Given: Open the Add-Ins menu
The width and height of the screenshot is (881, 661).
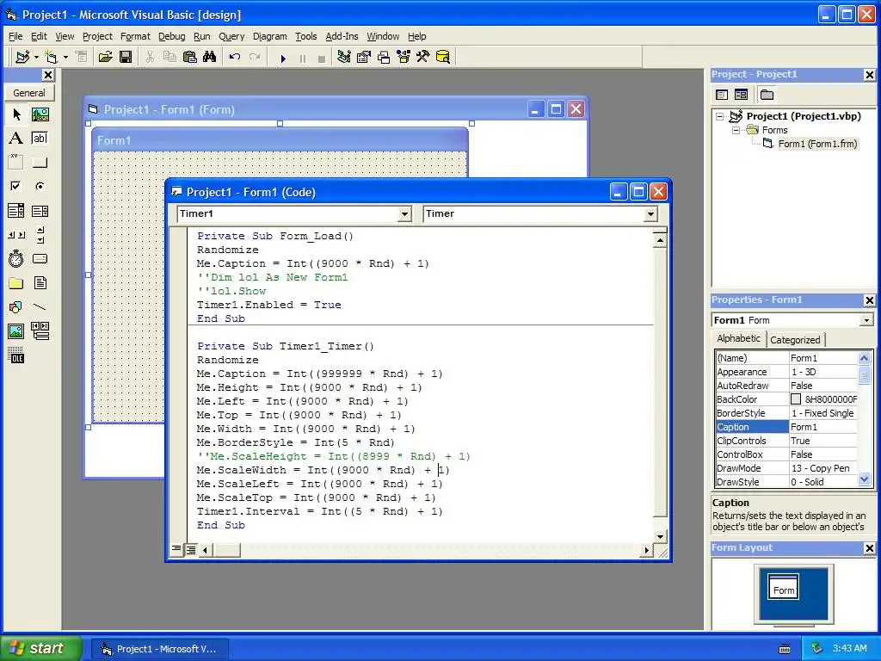Looking at the screenshot, I should (x=342, y=36).
